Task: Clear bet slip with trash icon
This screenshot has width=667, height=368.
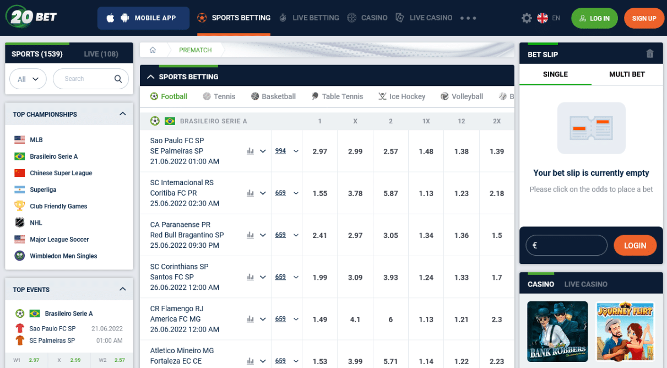Action: coord(650,54)
